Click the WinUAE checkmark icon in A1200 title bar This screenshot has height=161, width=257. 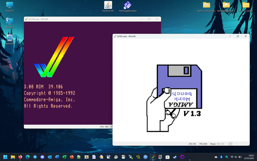(26, 19)
